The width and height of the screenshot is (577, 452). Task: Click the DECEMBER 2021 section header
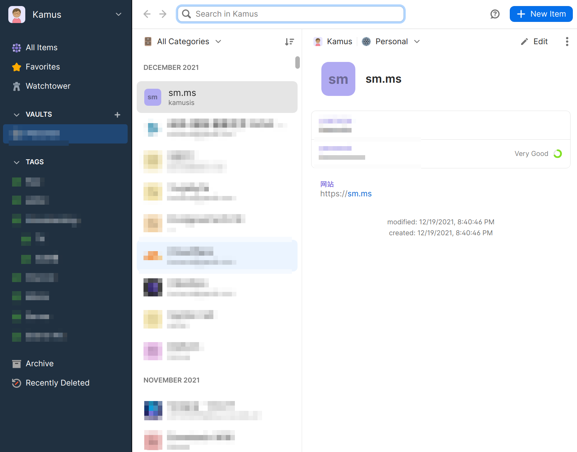(x=171, y=68)
